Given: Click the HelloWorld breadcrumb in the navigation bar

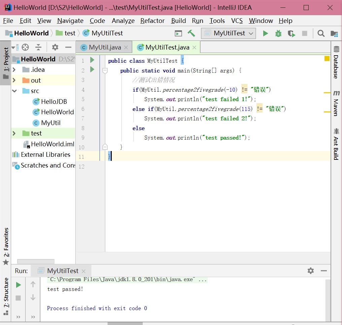Looking at the screenshot, I should [x=27, y=33].
